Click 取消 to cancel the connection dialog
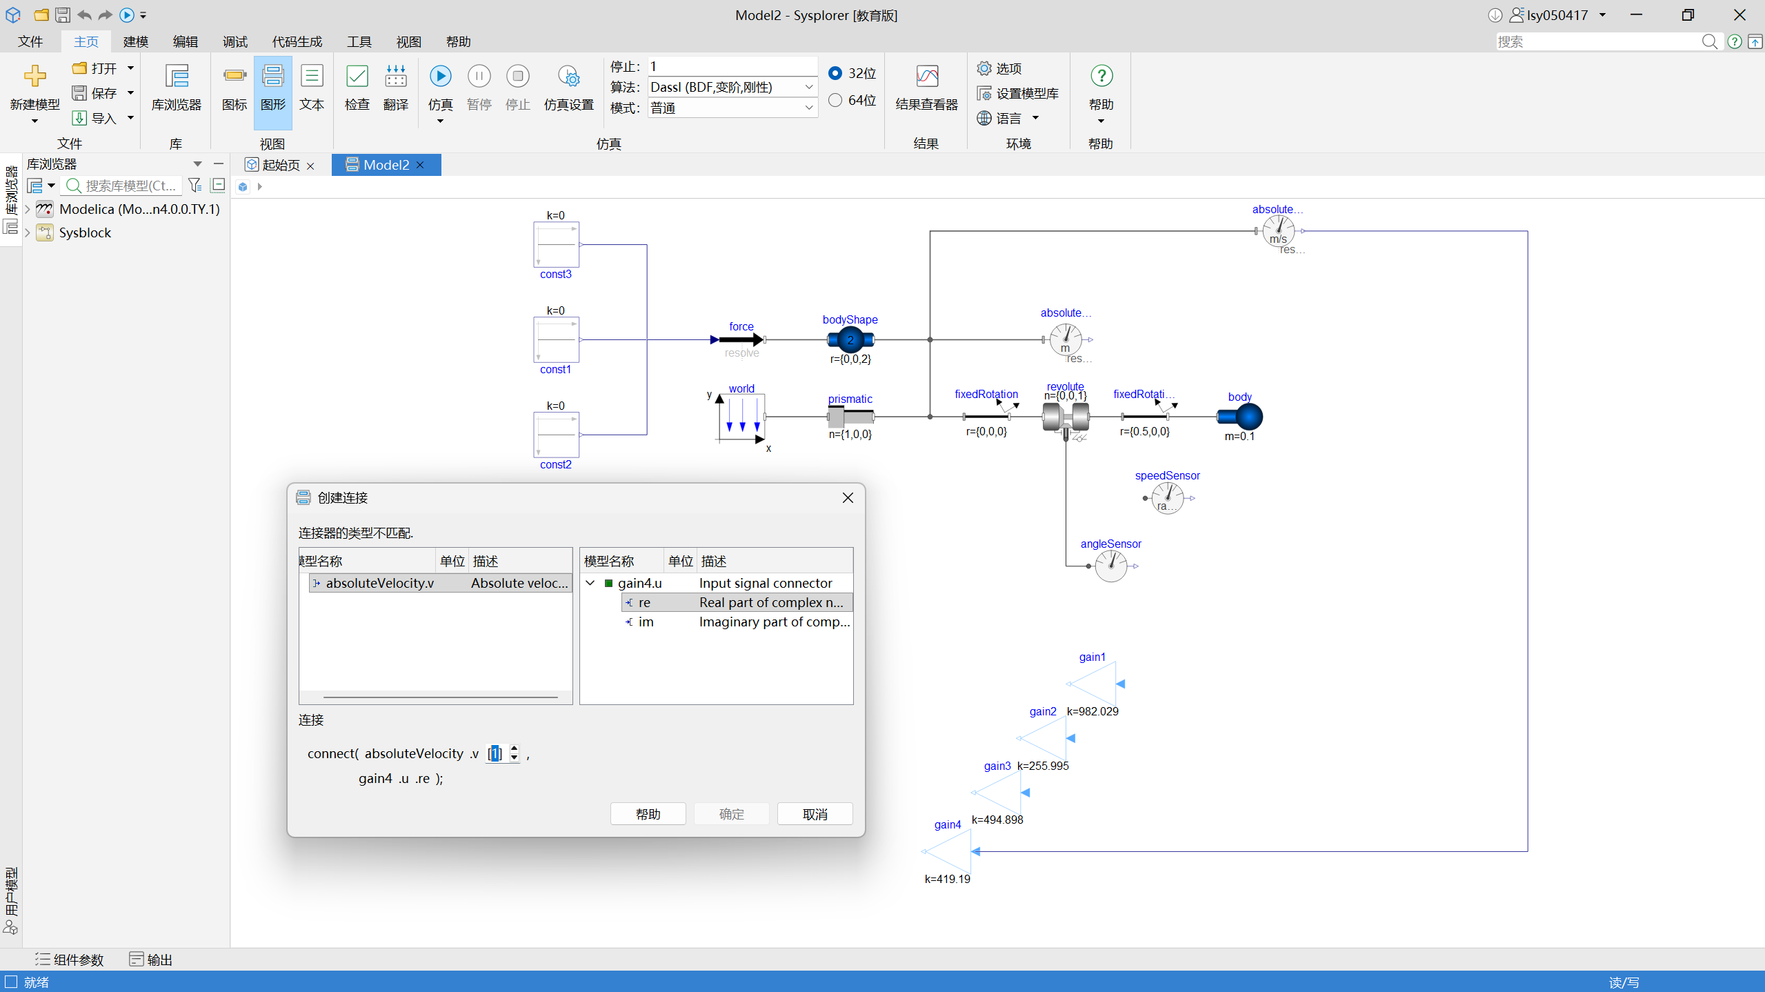This screenshot has width=1765, height=992. tap(815, 814)
